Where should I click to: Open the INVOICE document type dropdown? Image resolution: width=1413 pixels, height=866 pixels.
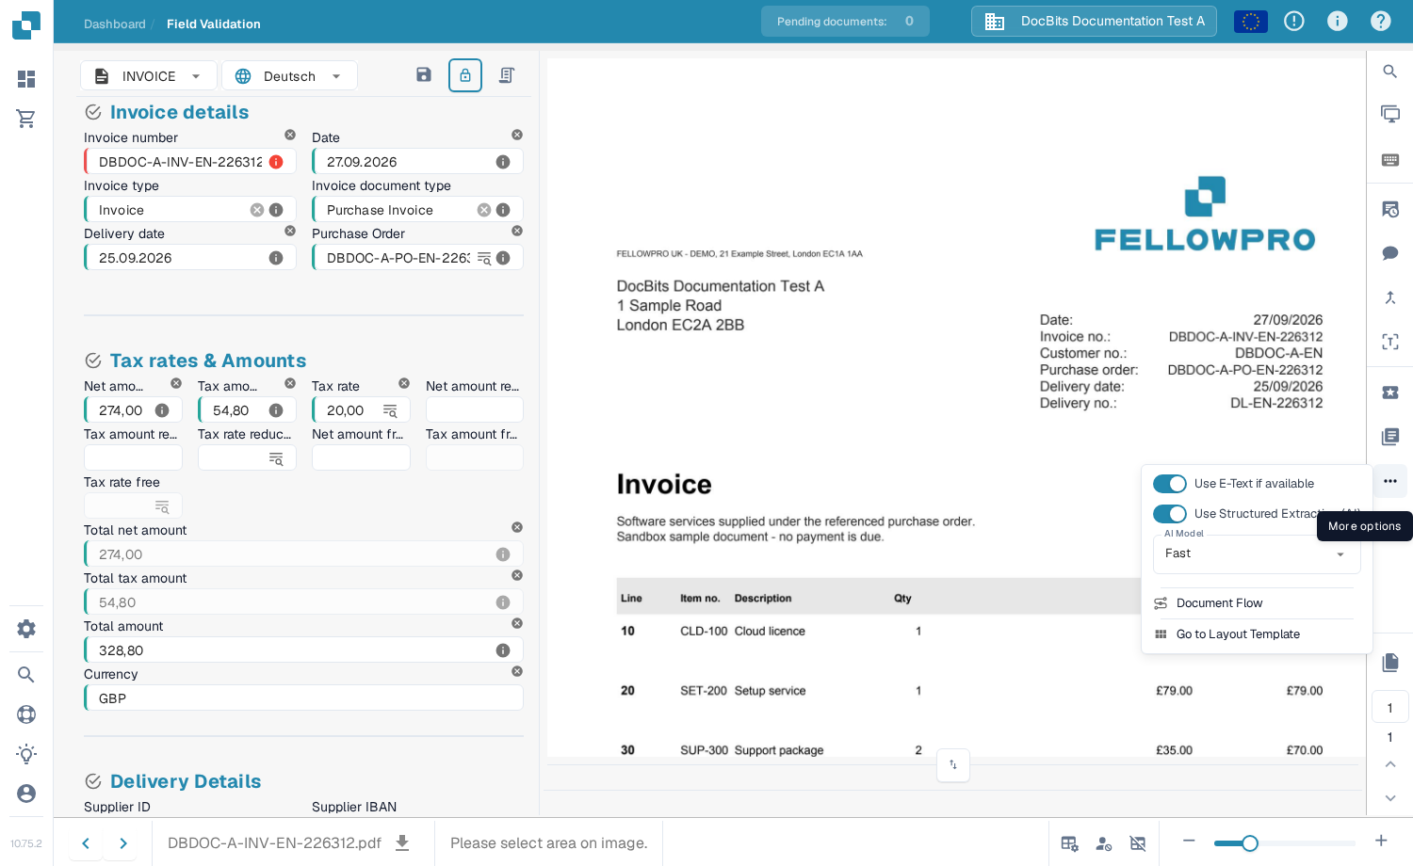149,76
